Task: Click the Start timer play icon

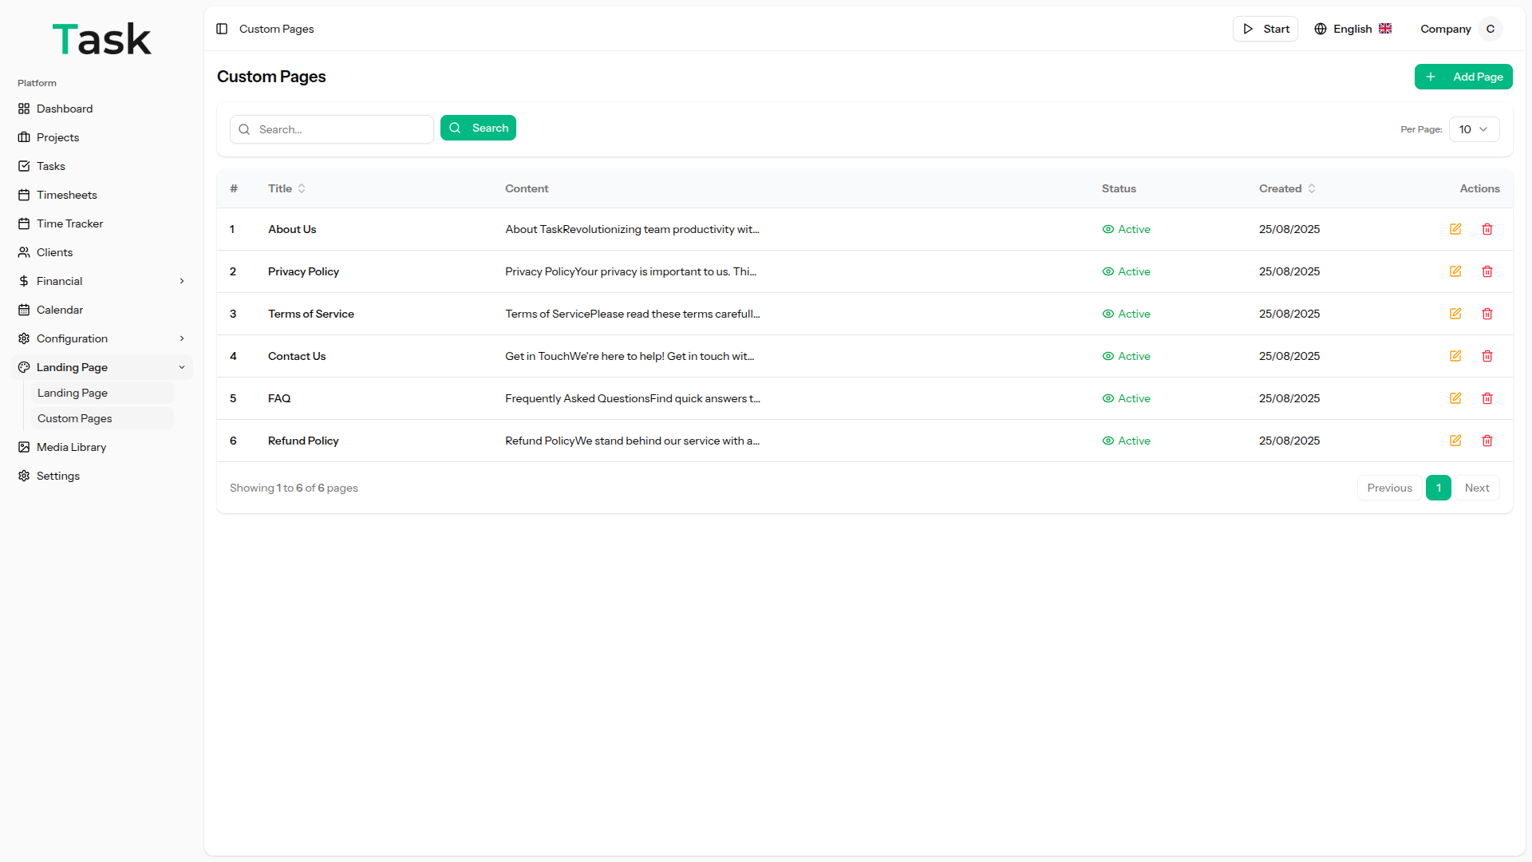Action: 1248,29
